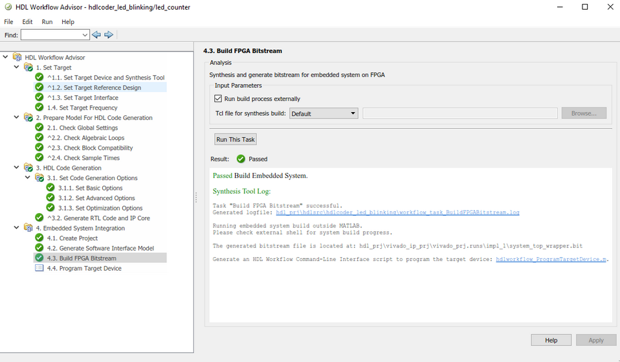Collapse the HDL Code Generation node
The width and height of the screenshot is (620, 362).
tap(16, 168)
